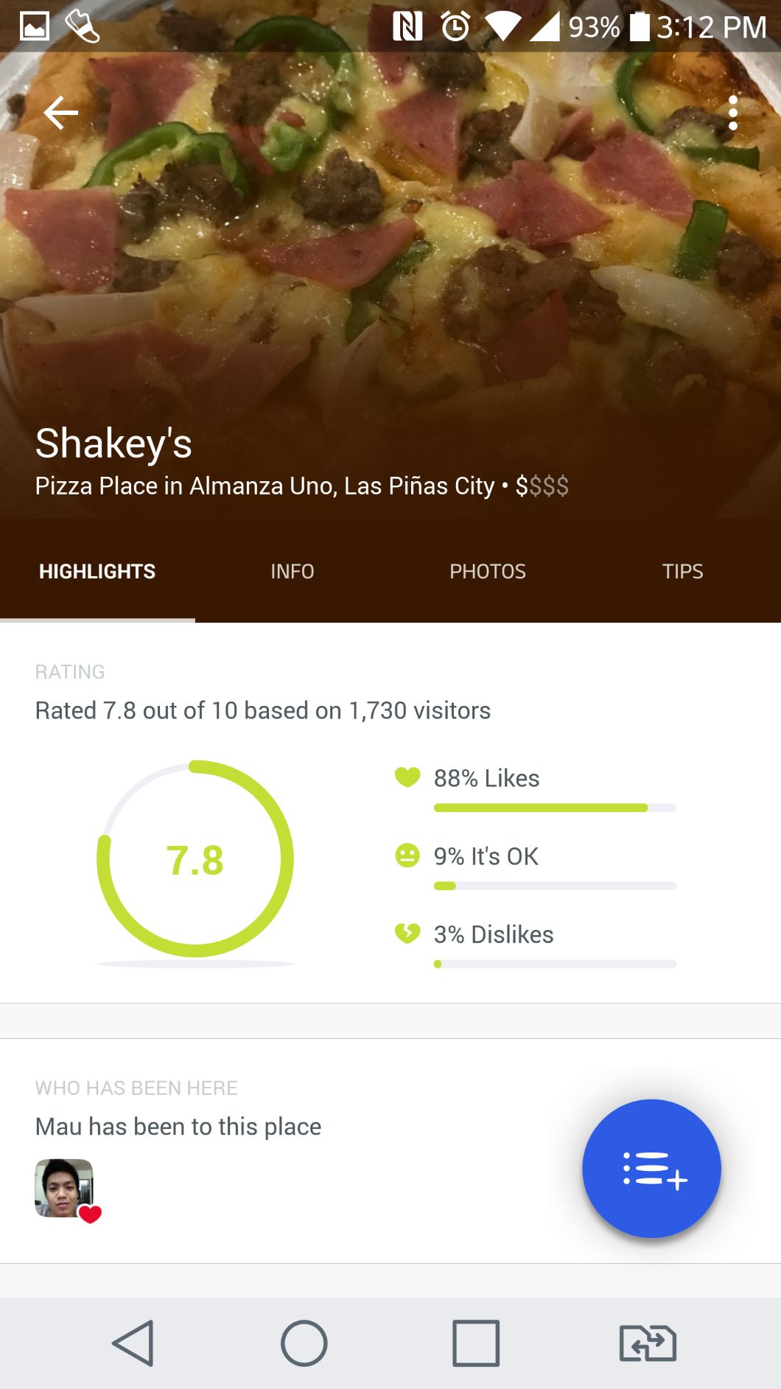Select the TIPS tab
The width and height of the screenshot is (781, 1389).
(682, 571)
